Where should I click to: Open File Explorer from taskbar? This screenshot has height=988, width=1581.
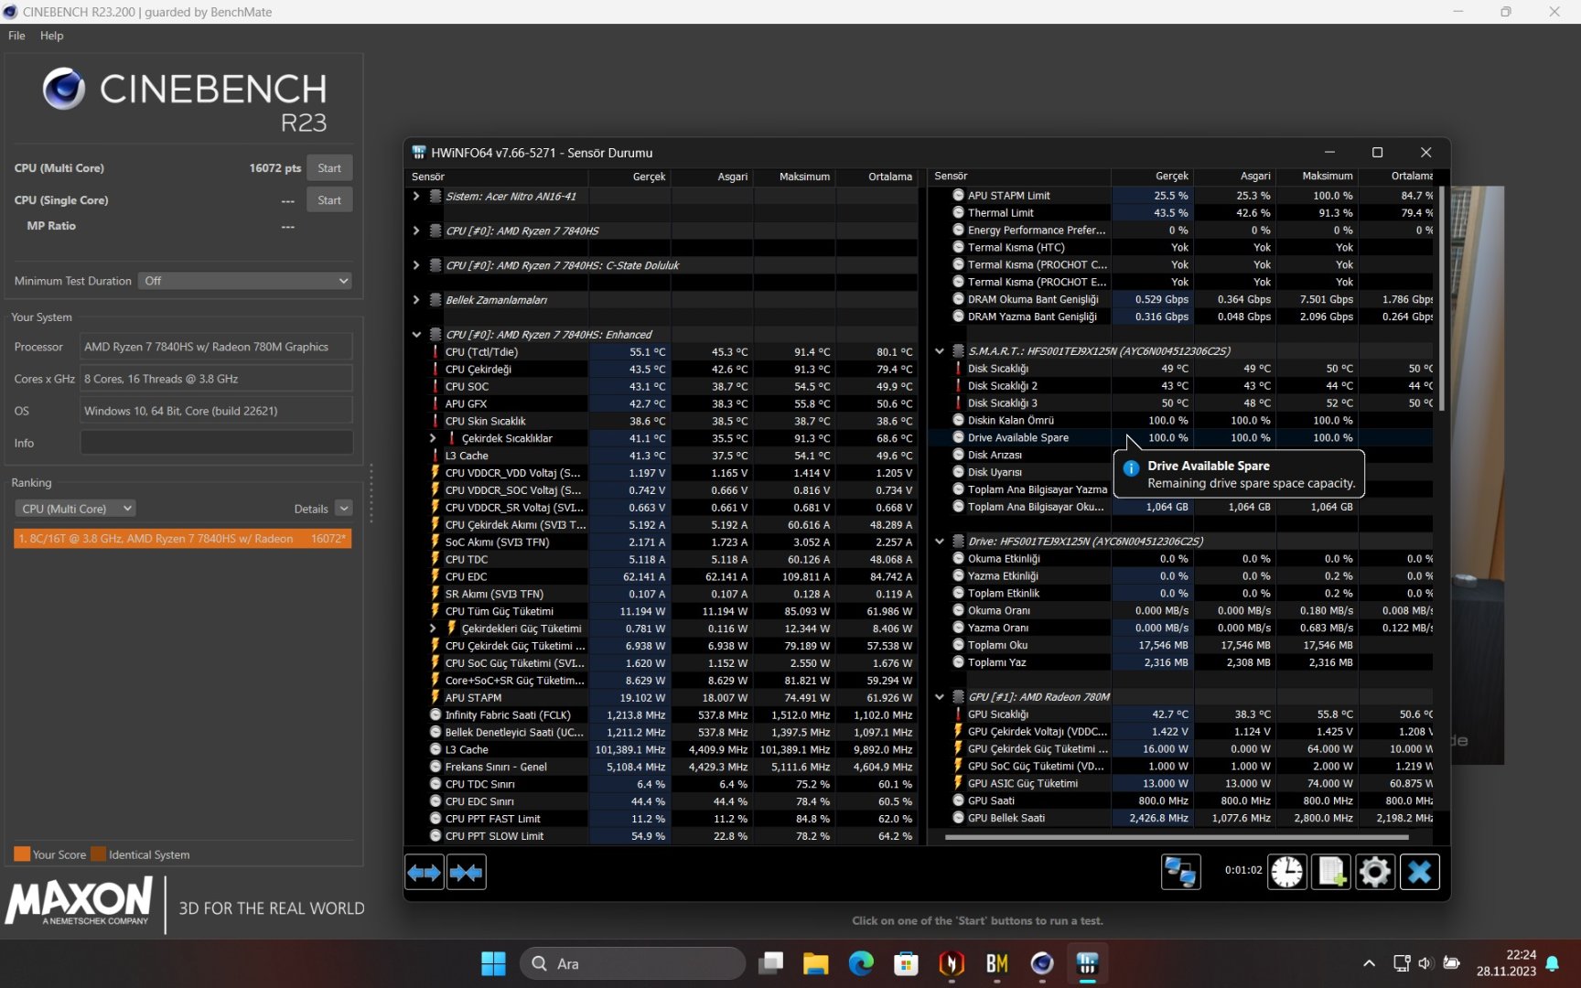pyautogui.click(x=815, y=963)
